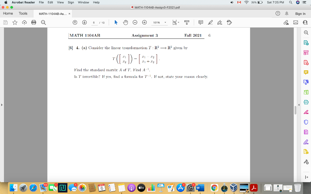311x194 pixels.
Task: Toggle the favorite star for this document
Action: (x=15, y=22)
